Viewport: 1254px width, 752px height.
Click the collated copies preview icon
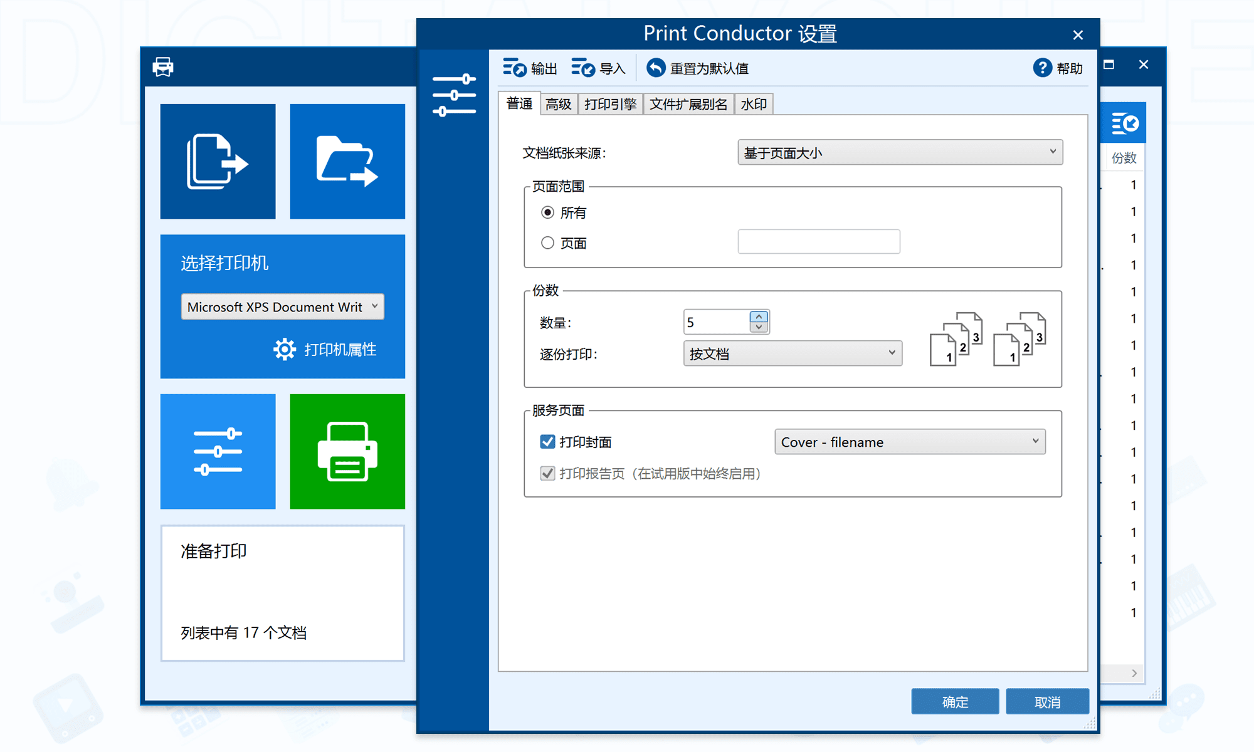click(956, 339)
